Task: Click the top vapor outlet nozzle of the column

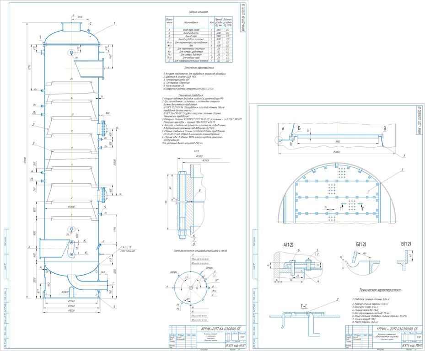Action: pyautogui.click(x=71, y=27)
